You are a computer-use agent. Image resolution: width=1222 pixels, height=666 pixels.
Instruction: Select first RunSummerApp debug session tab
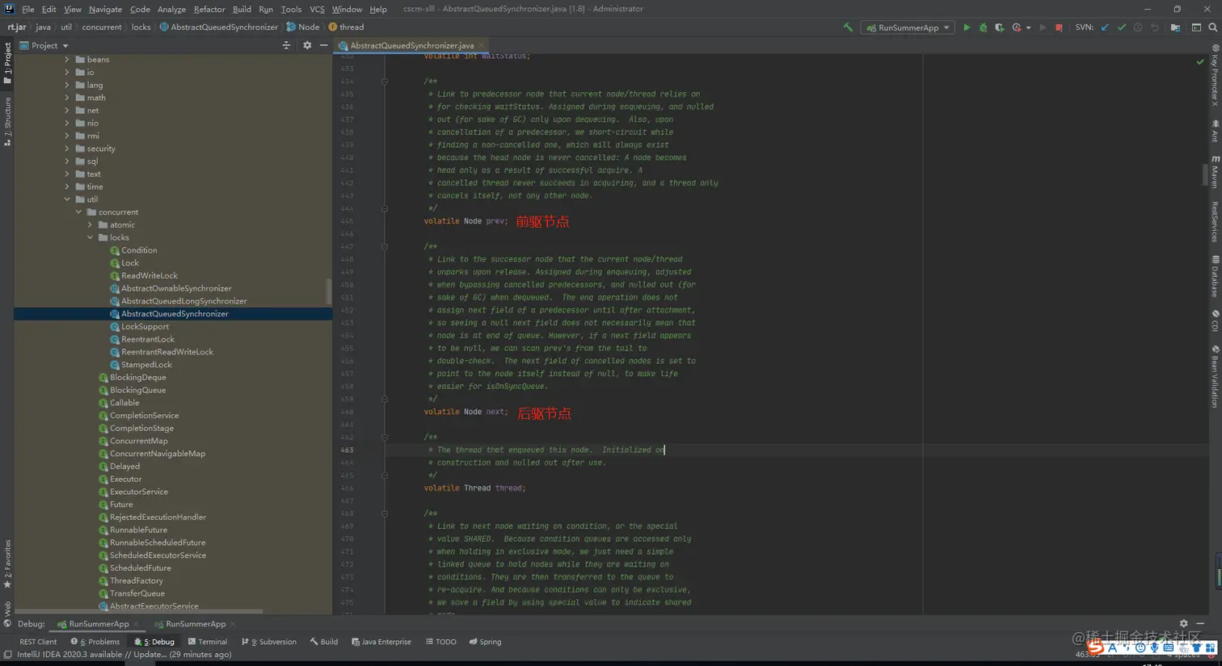pyautogui.click(x=99, y=624)
